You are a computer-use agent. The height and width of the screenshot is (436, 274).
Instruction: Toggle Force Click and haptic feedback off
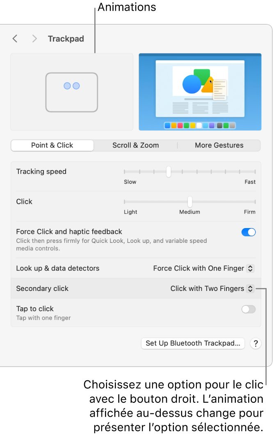(249, 233)
